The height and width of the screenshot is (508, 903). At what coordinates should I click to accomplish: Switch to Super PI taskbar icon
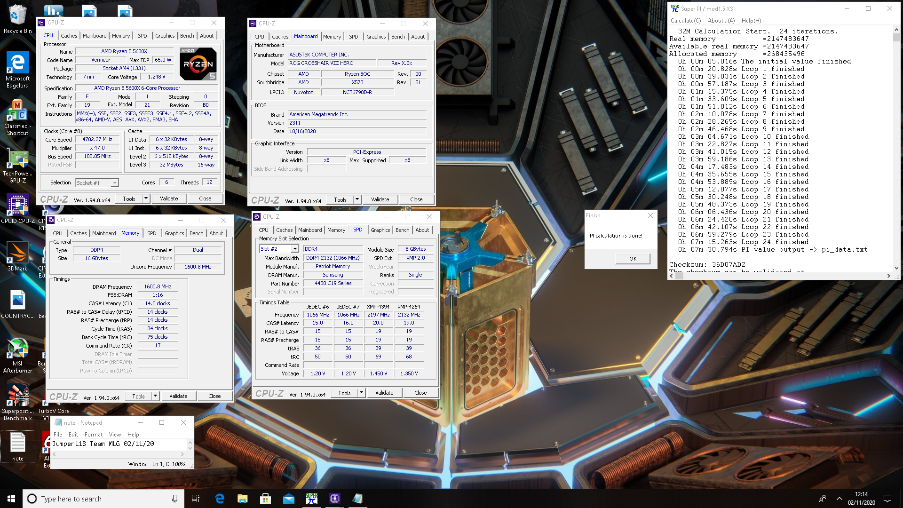click(311, 499)
